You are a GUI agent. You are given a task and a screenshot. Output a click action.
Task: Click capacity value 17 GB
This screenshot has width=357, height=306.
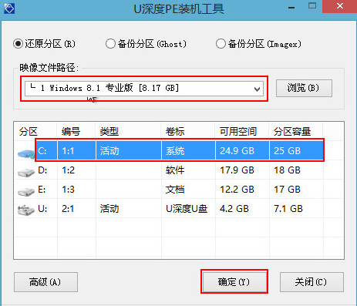[x=287, y=190]
